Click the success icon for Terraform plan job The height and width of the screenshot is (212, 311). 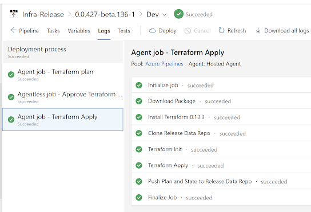pos(11,75)
